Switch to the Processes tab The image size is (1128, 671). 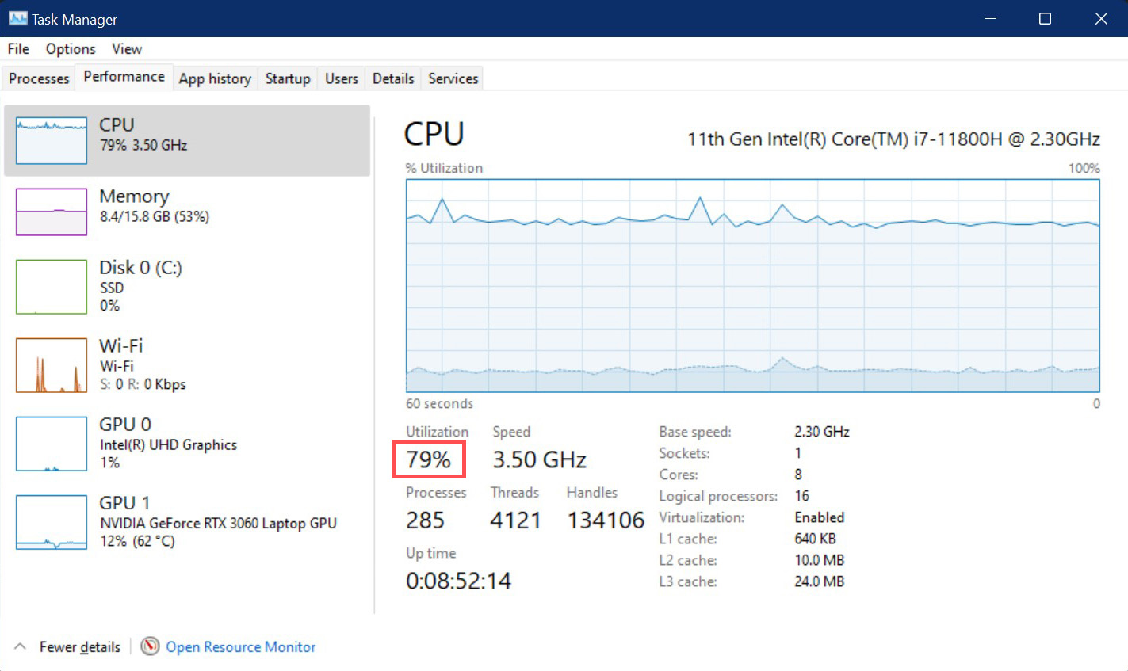pos(37,78)
